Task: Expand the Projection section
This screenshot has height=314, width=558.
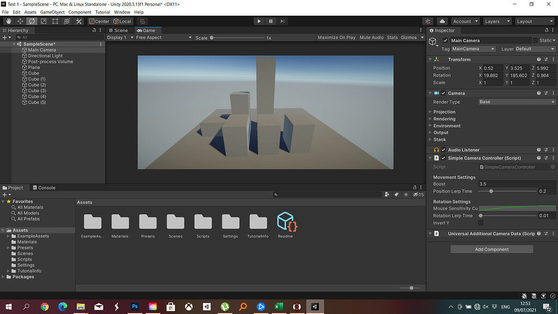Action: pos(444,112)
